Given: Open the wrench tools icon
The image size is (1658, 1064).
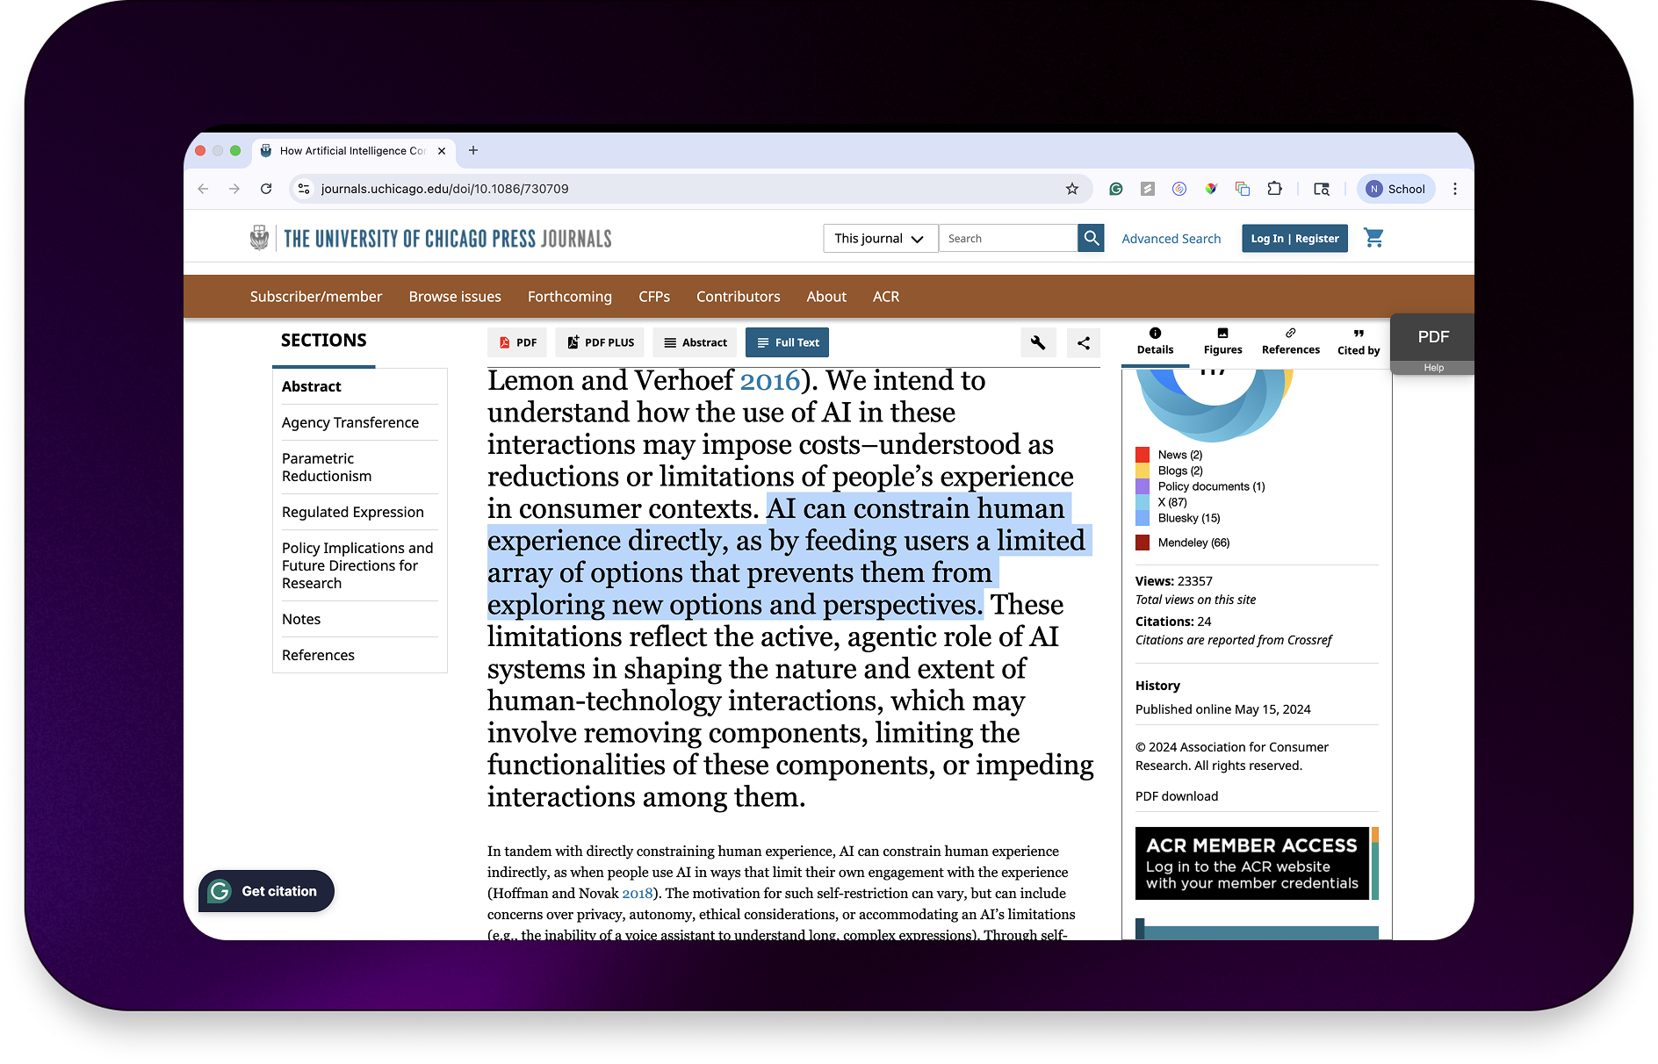Looking at the screenshot, I should pos(1038,342).
